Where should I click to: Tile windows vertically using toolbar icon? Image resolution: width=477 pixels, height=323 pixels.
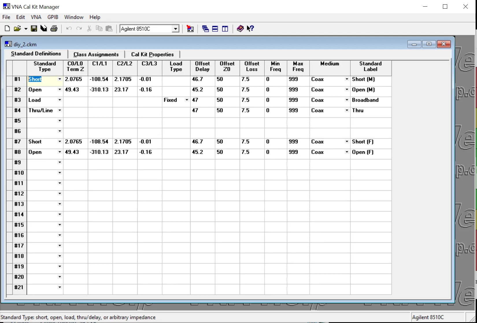click(225, 29)
